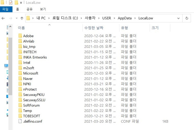
Task: Select the SecuwaySSLU folder icon
Action: [20, 100]
